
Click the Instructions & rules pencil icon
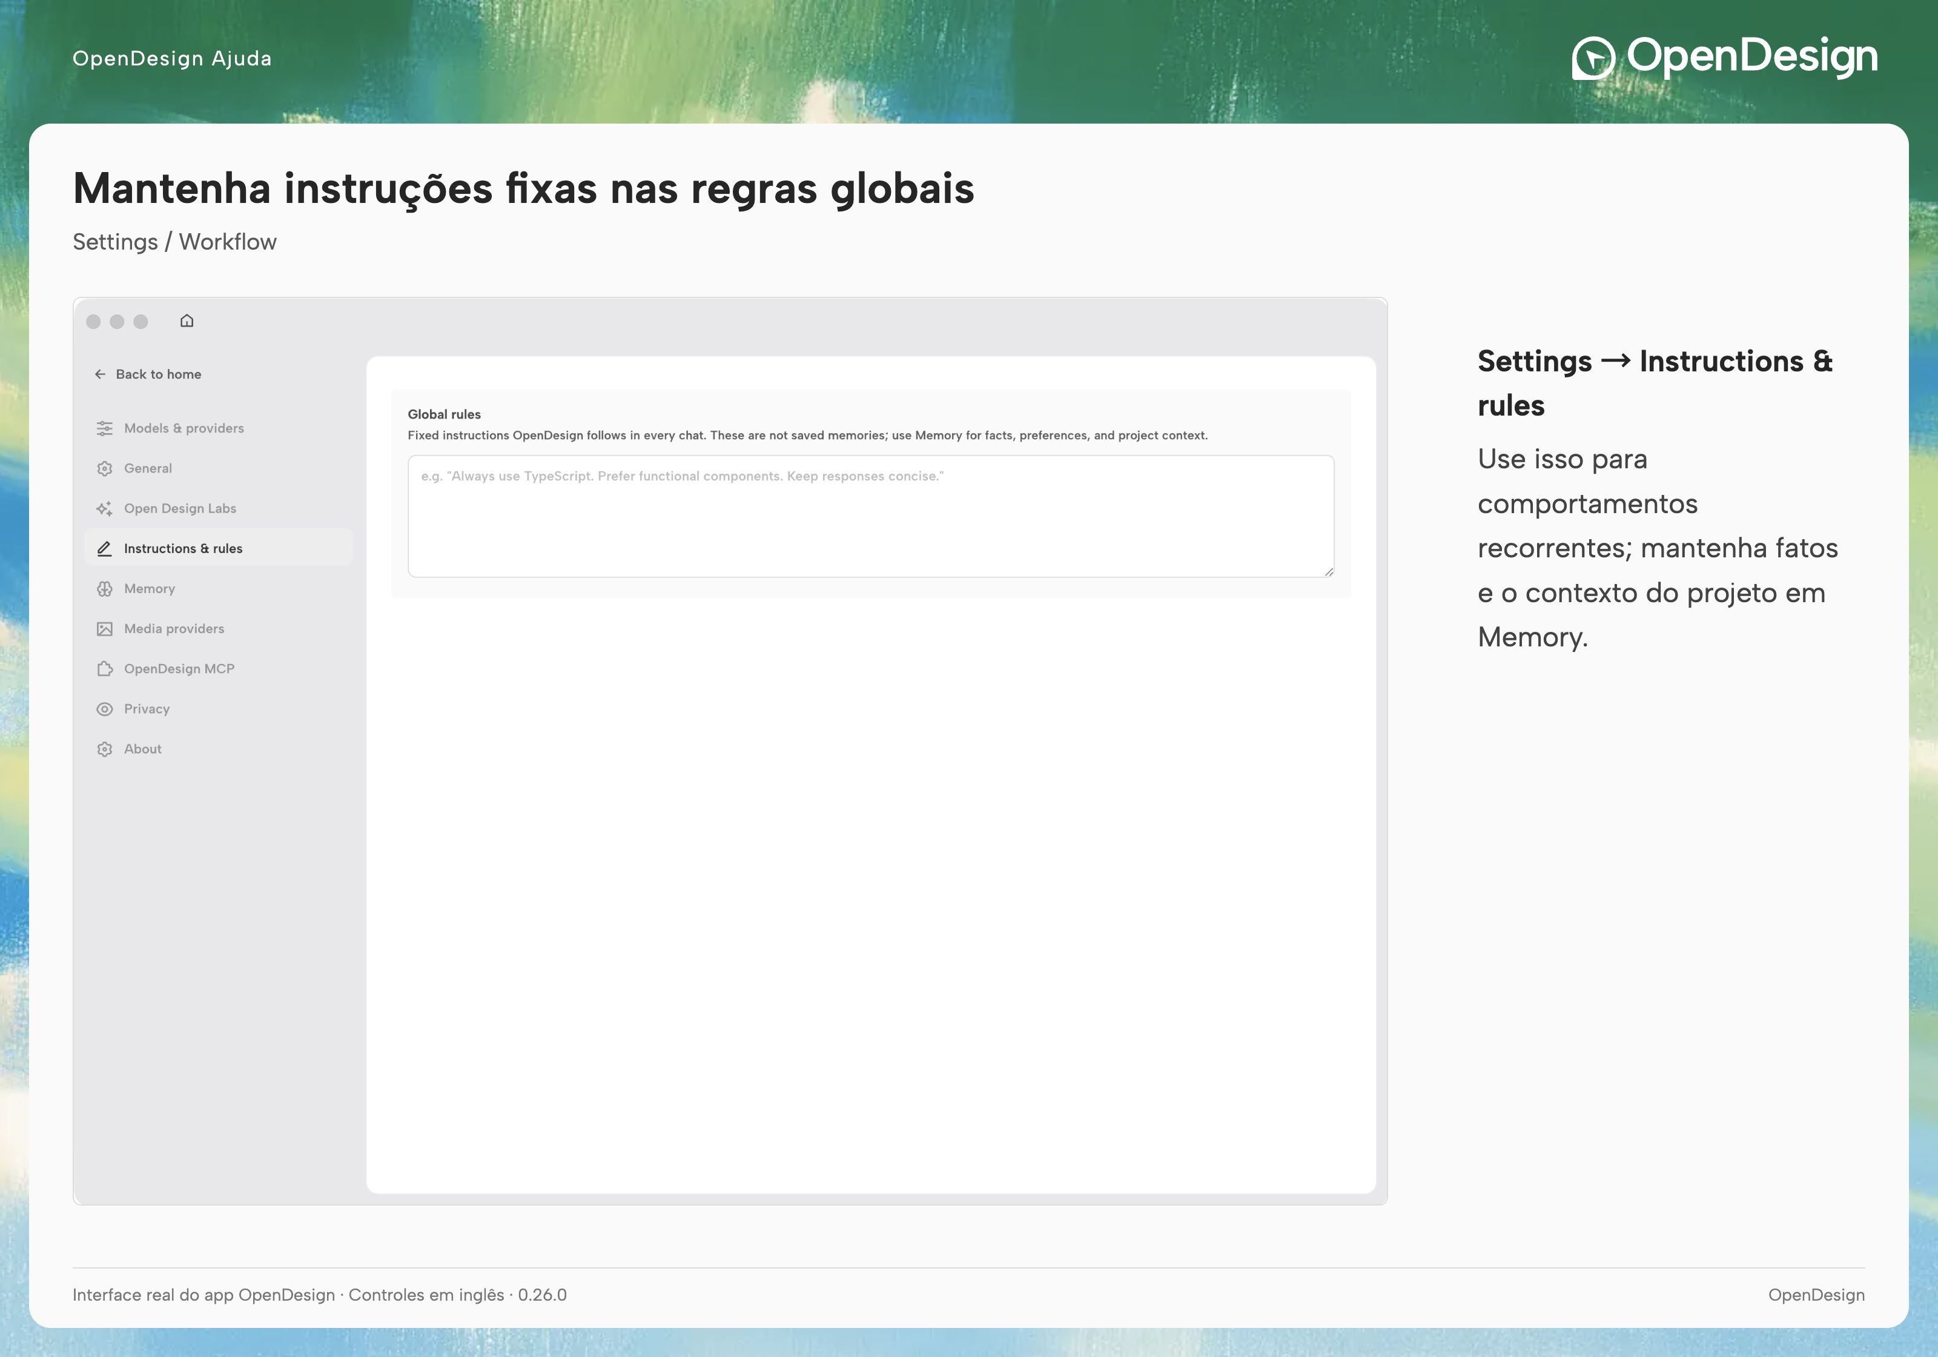105,549
